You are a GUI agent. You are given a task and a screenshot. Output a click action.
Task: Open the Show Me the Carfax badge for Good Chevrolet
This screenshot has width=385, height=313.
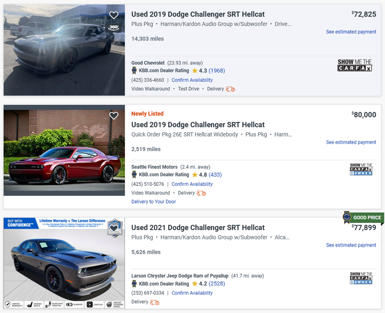click(x=354, y=66)
